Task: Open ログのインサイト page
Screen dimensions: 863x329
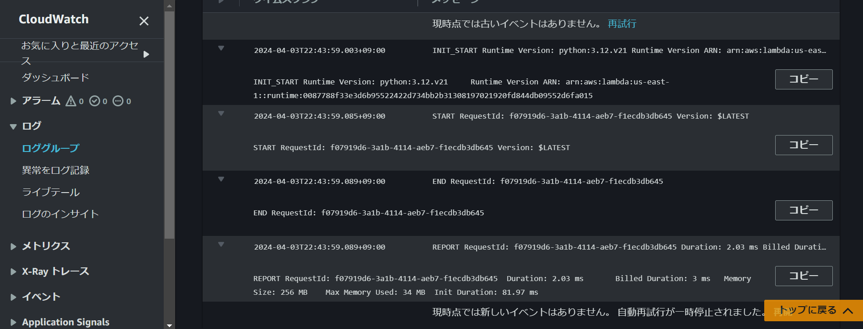Action: (x=60, y=214)
